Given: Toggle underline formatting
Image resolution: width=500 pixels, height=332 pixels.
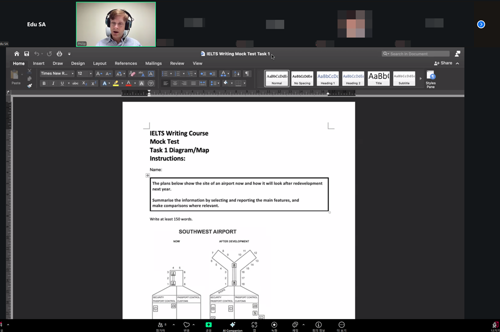Looking at the screenshot, I should point(62,83).
